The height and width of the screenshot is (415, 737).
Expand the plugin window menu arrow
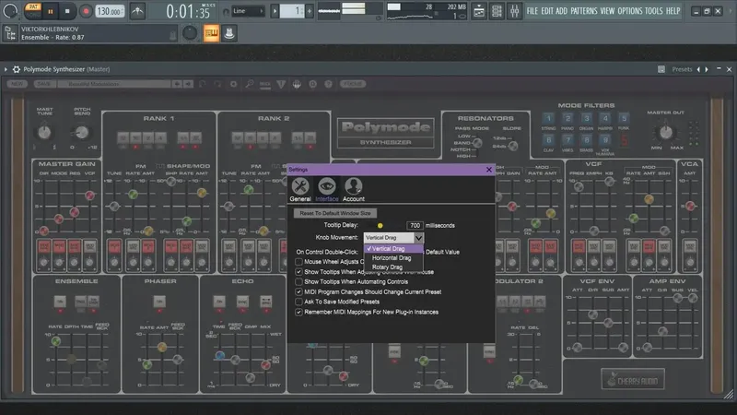pos(6,69)
